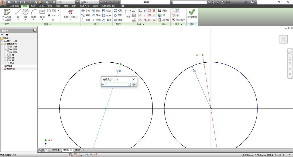The image size is (293, 157).
Task: Select the 尺寸 (Dimension) tool
Action: click(128, 14)
